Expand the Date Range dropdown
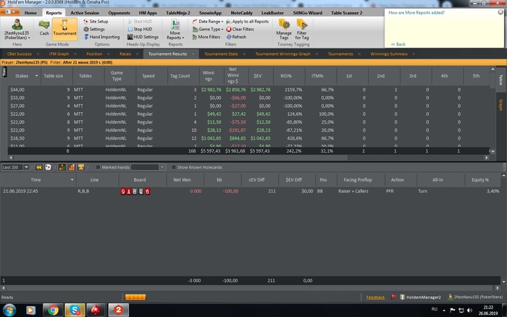Viewport: 507px width, 317px height. (208, 21)
